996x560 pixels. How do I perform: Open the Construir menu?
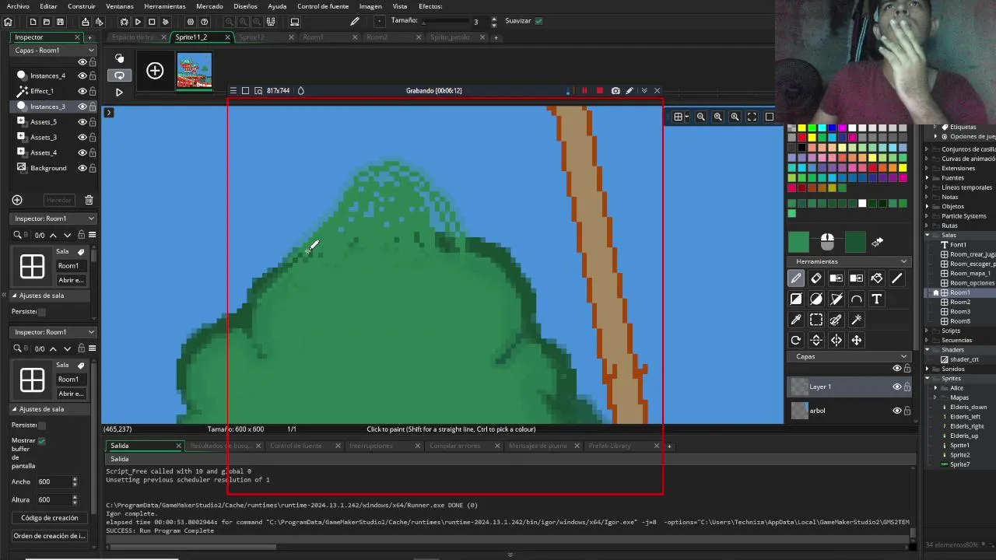(x=82, y=6)
